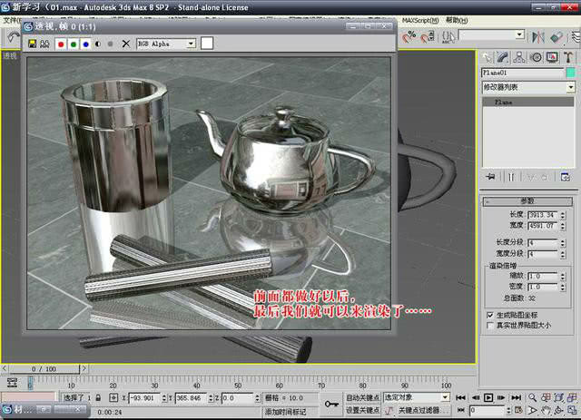Switch to the Hierarchy panel tab
Viewport: 581px width, 420px height.
point(519,57)
